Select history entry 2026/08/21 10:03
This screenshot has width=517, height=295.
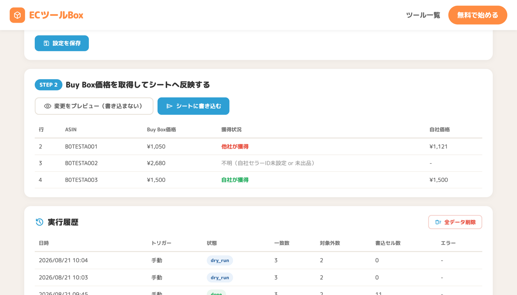point(63,278)
